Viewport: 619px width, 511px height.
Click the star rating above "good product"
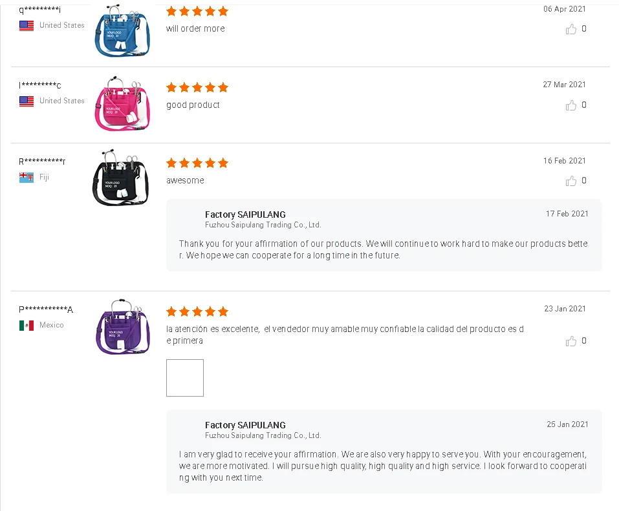click(197, 87)
